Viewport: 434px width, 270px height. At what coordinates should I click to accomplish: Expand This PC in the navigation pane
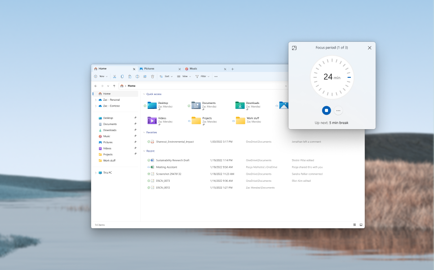96,173
